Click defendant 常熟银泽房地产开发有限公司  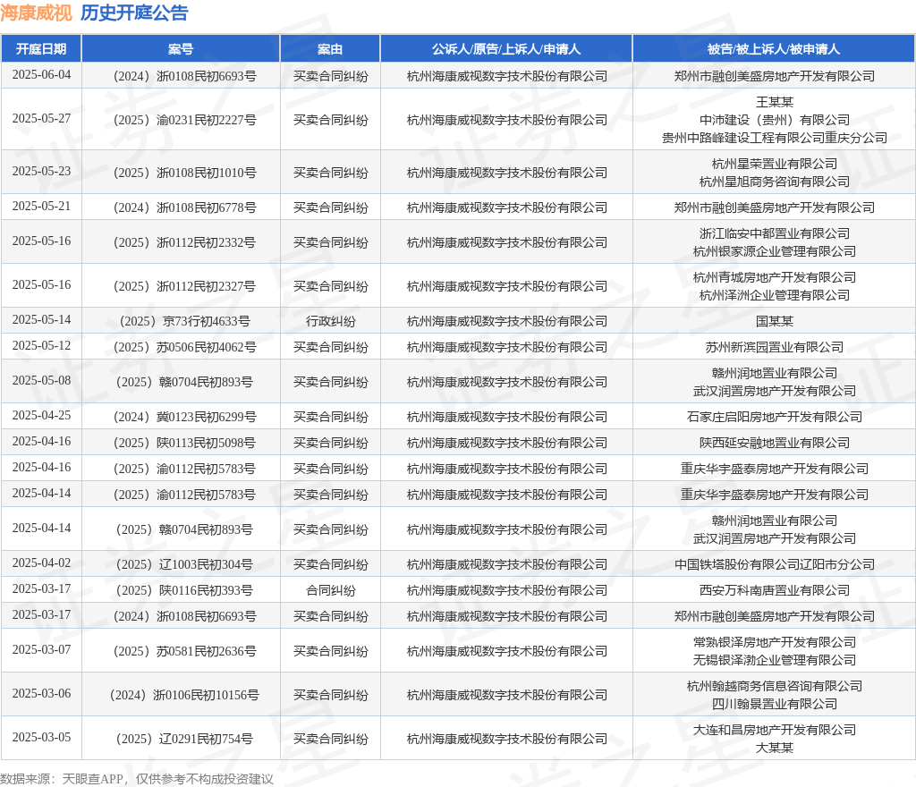click(x=774, y=642)
